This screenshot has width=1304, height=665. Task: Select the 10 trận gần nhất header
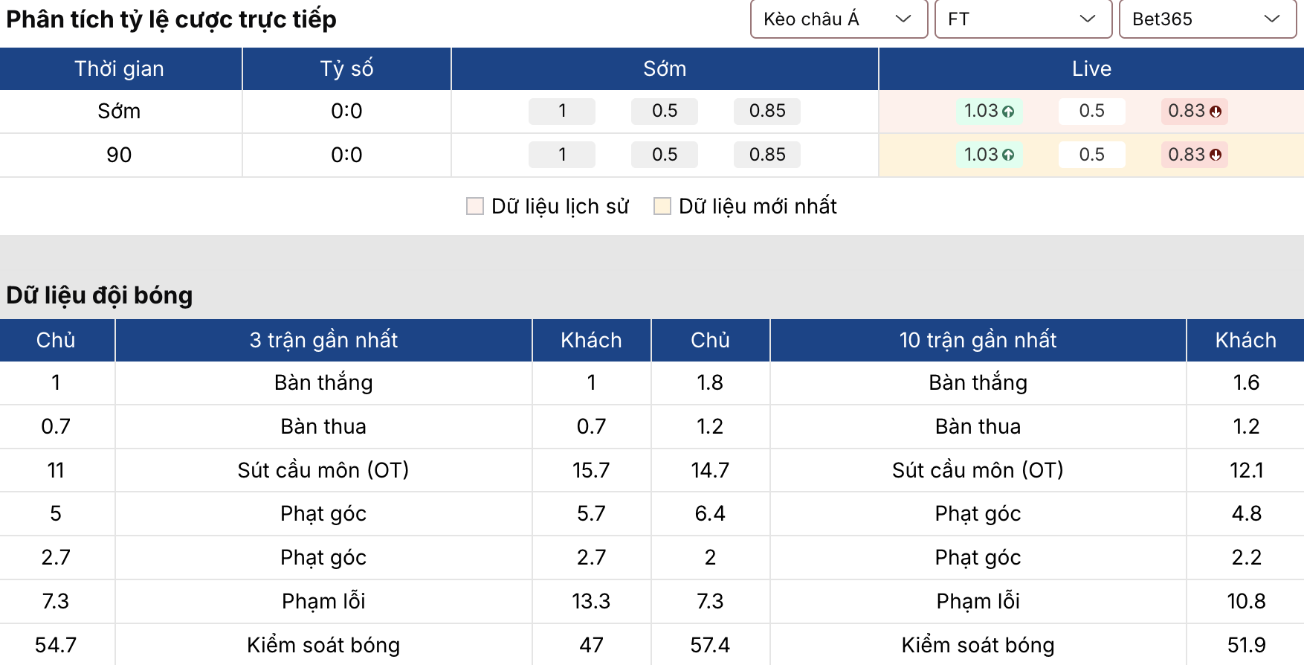978,340
